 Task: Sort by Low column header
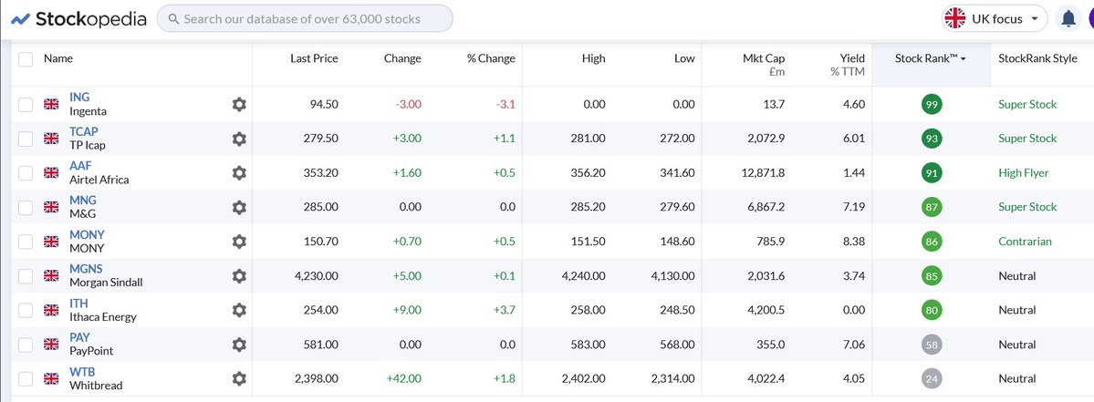point(684,59)
